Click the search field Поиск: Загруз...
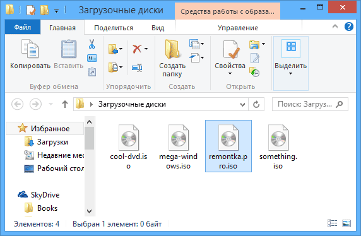The width and height of the screenshot is (361, 236). [310, 104]
